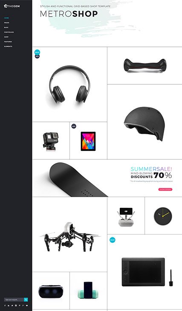Select the Home menu item
This screenshot has width=182, height=311.
click(x=6, y=18)
